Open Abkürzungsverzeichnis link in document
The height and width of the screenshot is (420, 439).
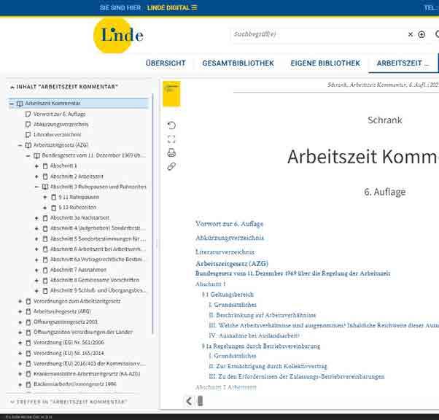click(230, 238)
